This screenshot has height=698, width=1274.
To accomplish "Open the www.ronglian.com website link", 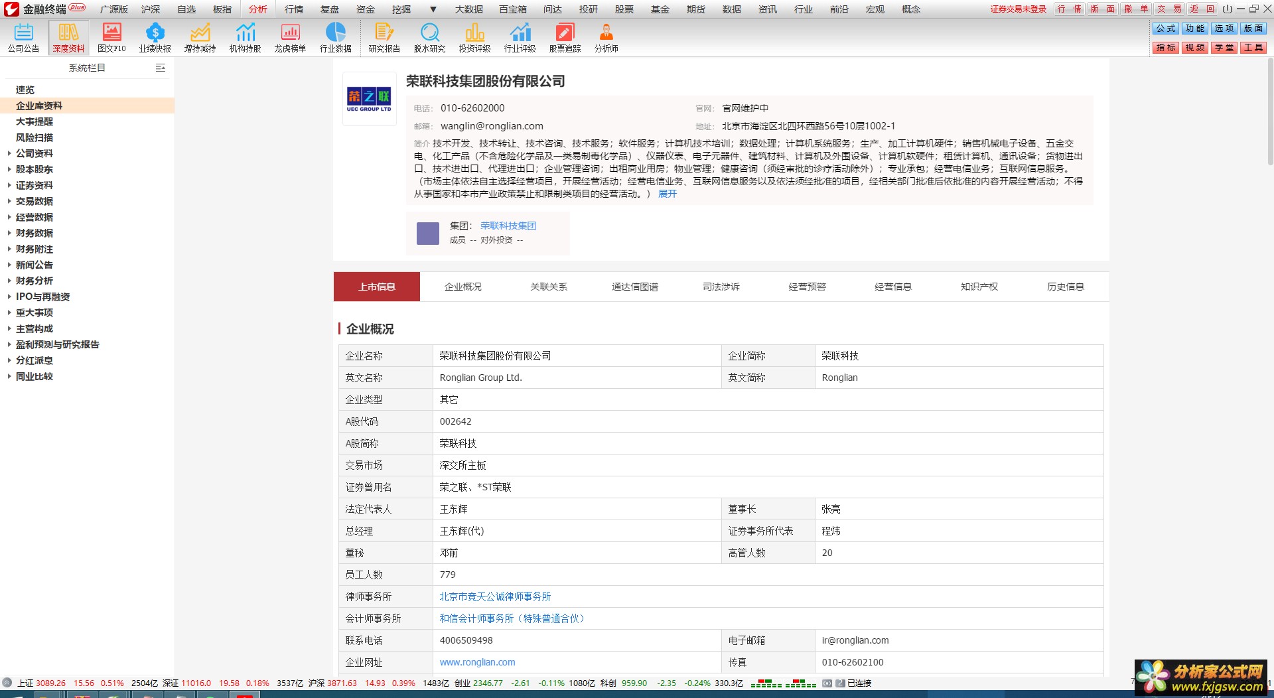I will [x=477, y=662].
